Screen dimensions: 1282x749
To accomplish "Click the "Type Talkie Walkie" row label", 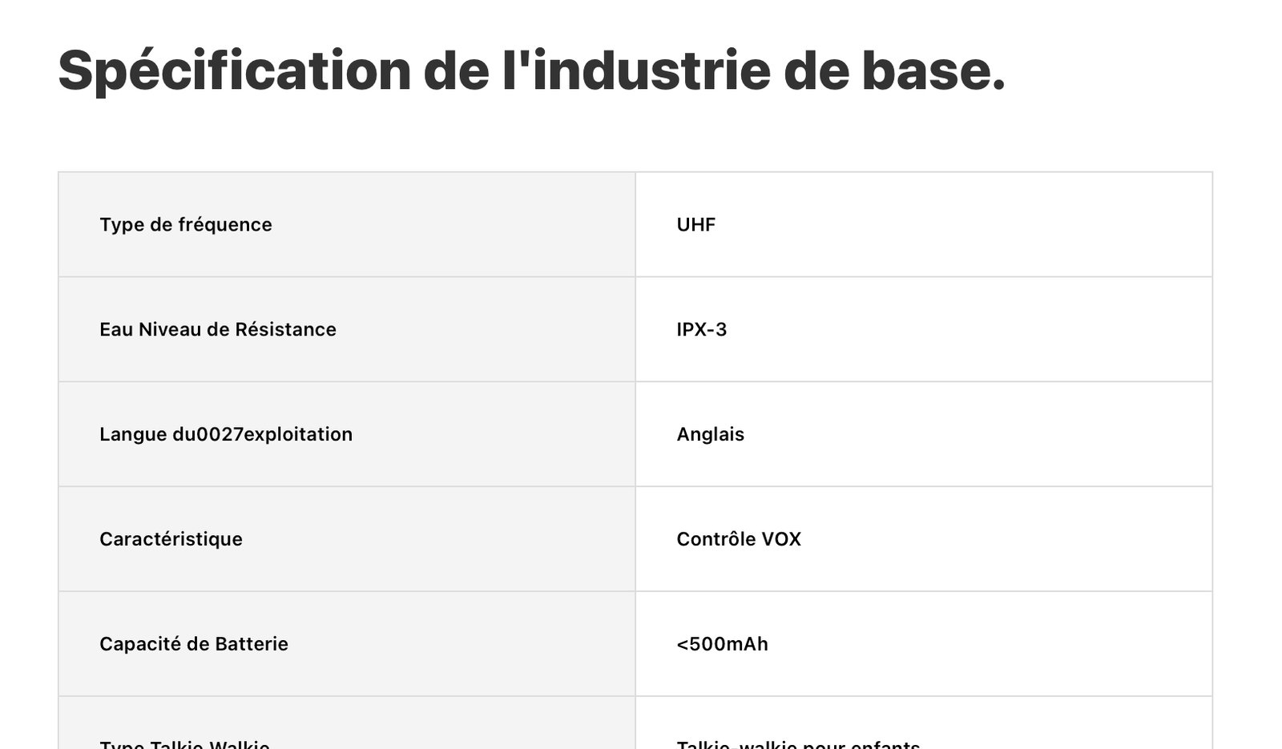I will [x=184, y=743].
